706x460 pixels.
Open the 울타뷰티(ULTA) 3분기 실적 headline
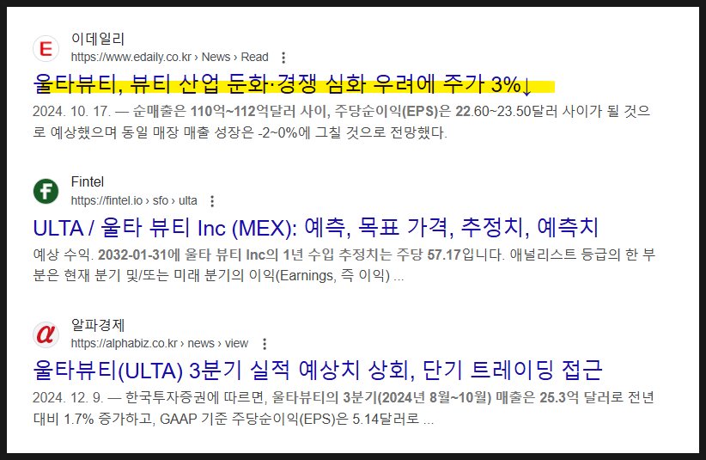pos(318,371)
